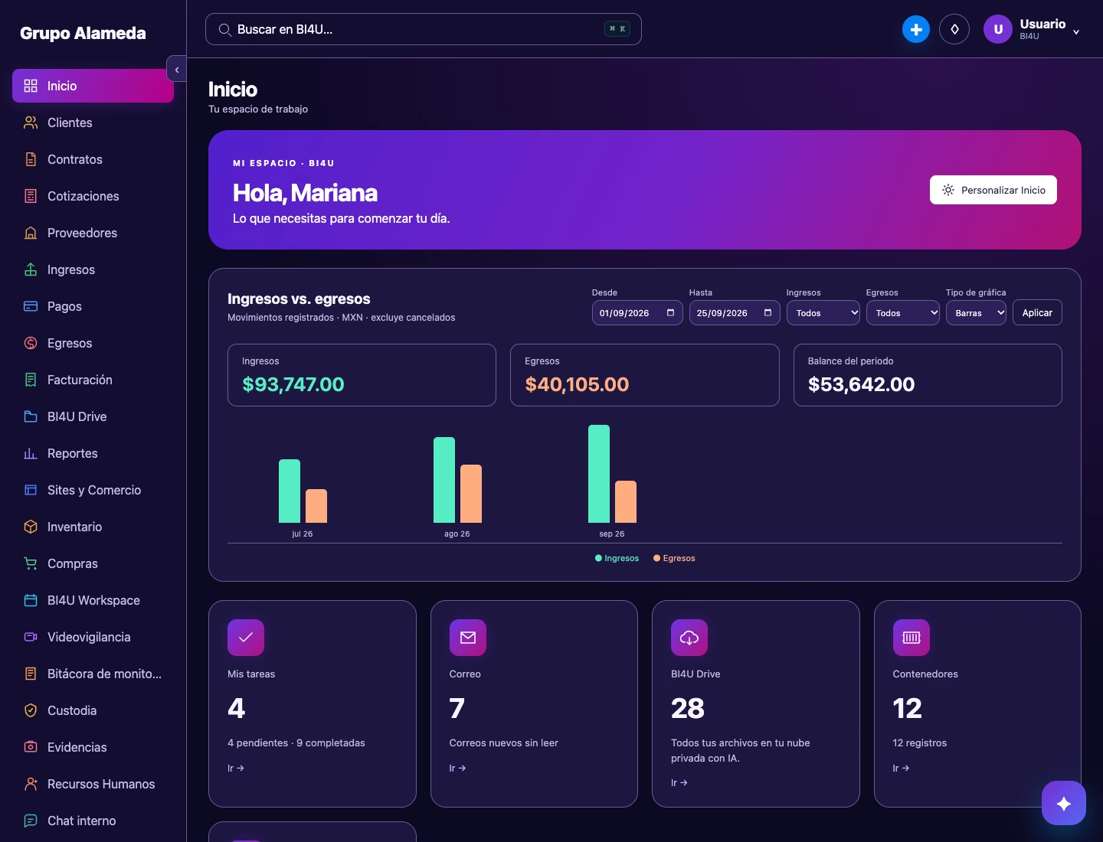The width and height of the screenshot is (1103, 842).
Task: Click the Videovigilancia camera icon in sidebar
Action: pos(31,637)
